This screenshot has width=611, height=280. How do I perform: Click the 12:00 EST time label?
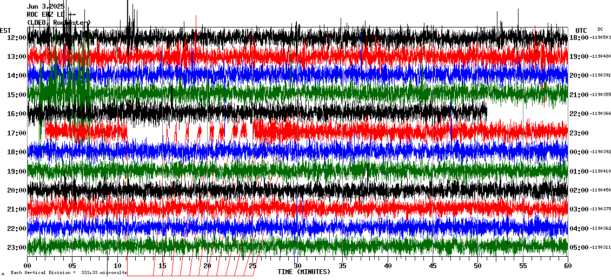(x=17, y=38)
